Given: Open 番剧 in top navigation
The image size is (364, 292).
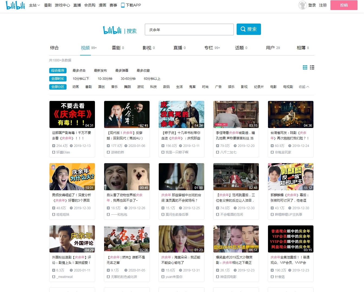Looking at the screenshot, I should point(48,5).
